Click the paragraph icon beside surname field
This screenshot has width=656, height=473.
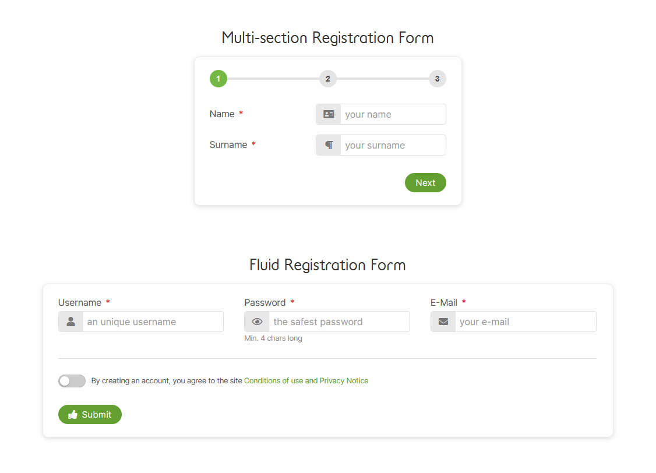pyautogui.click(x=329, y=145)
